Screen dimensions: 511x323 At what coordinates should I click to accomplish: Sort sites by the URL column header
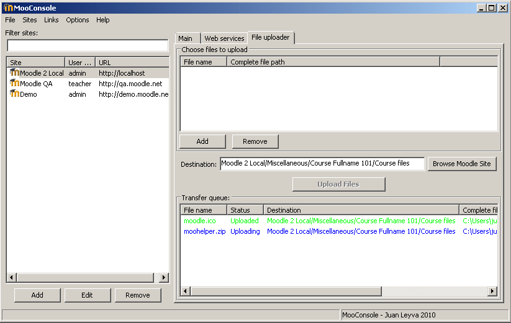(x=132, y=62)
